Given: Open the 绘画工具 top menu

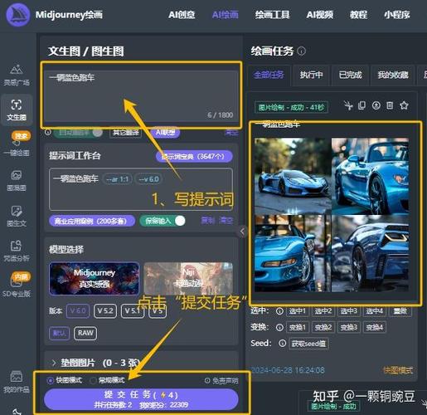Looking at the screenshot, I should [x=273, y=15].
